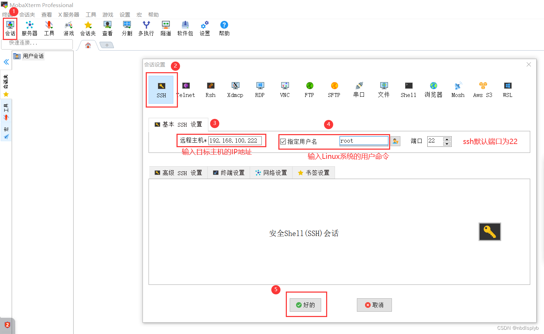The height and width of the screenshot is (334, 544).
Task: Click the 远程主机 IP address field
Action: tap(235, 140)
